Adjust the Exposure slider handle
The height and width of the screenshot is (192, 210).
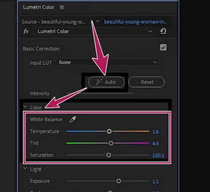pos(119,181)
